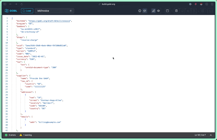Open the gobl.org/draft-0/bill/invoice schema link
Image resolution: width=217 pixels, height=140 pixels.
[50, 21]
